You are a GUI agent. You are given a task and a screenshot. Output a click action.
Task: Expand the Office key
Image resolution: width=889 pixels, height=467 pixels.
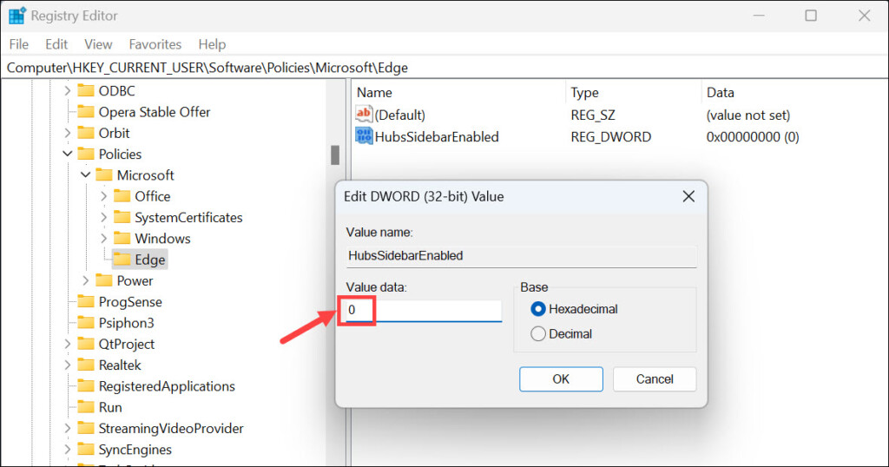click(x=104, y=196)
